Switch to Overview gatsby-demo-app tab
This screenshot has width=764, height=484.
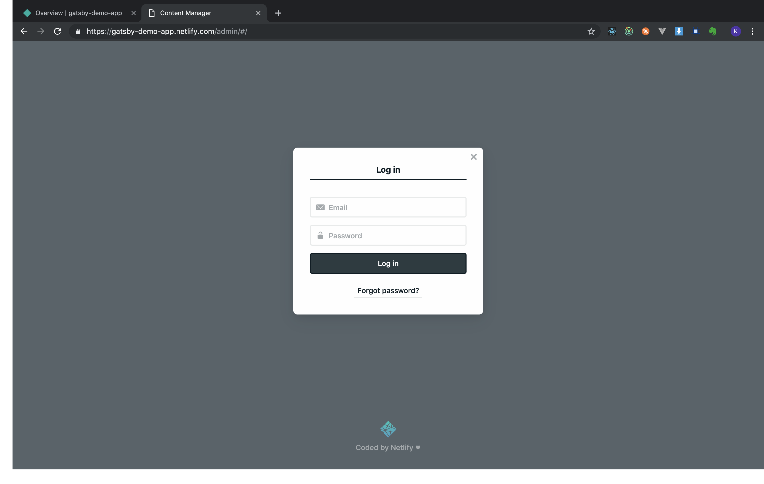(x=78, y=13)
